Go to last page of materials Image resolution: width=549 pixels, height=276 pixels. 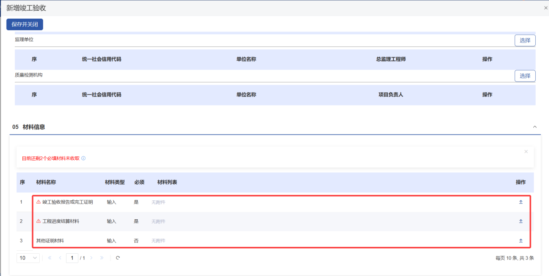tap(102, 258)
